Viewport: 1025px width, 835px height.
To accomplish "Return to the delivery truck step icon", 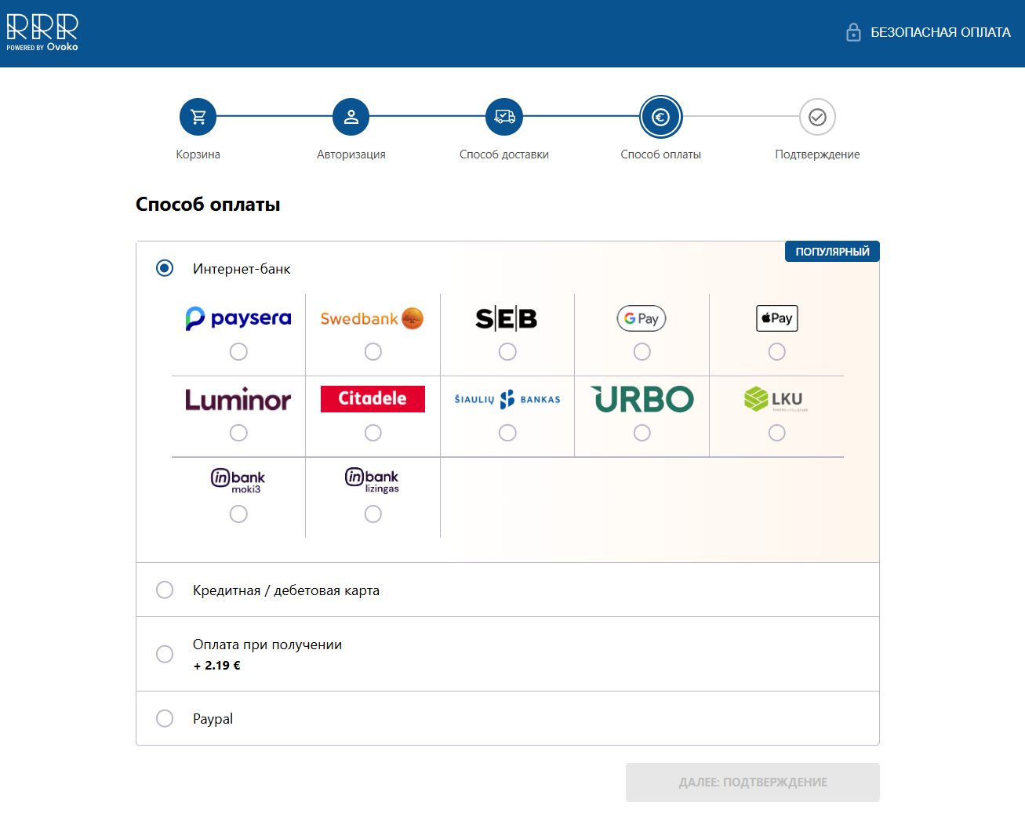I will [x=504, y=117].
